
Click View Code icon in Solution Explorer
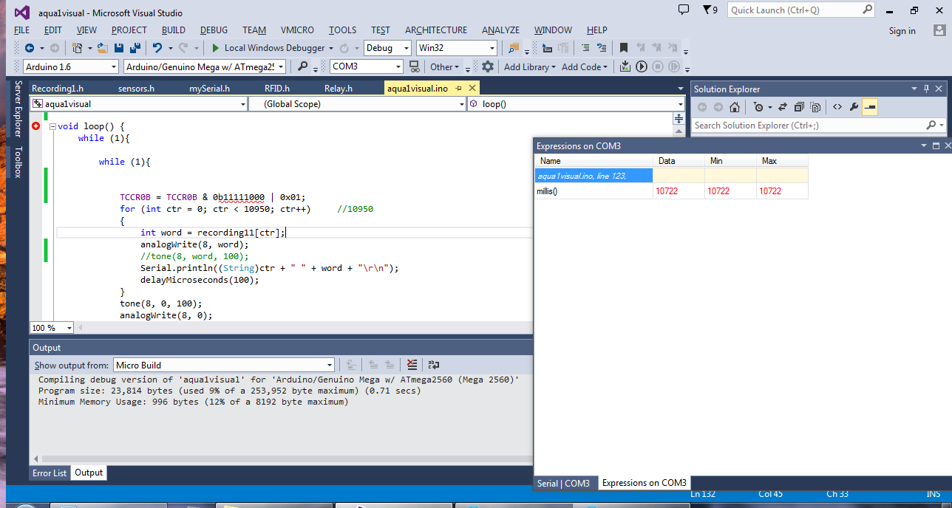(x=837, y=107)
